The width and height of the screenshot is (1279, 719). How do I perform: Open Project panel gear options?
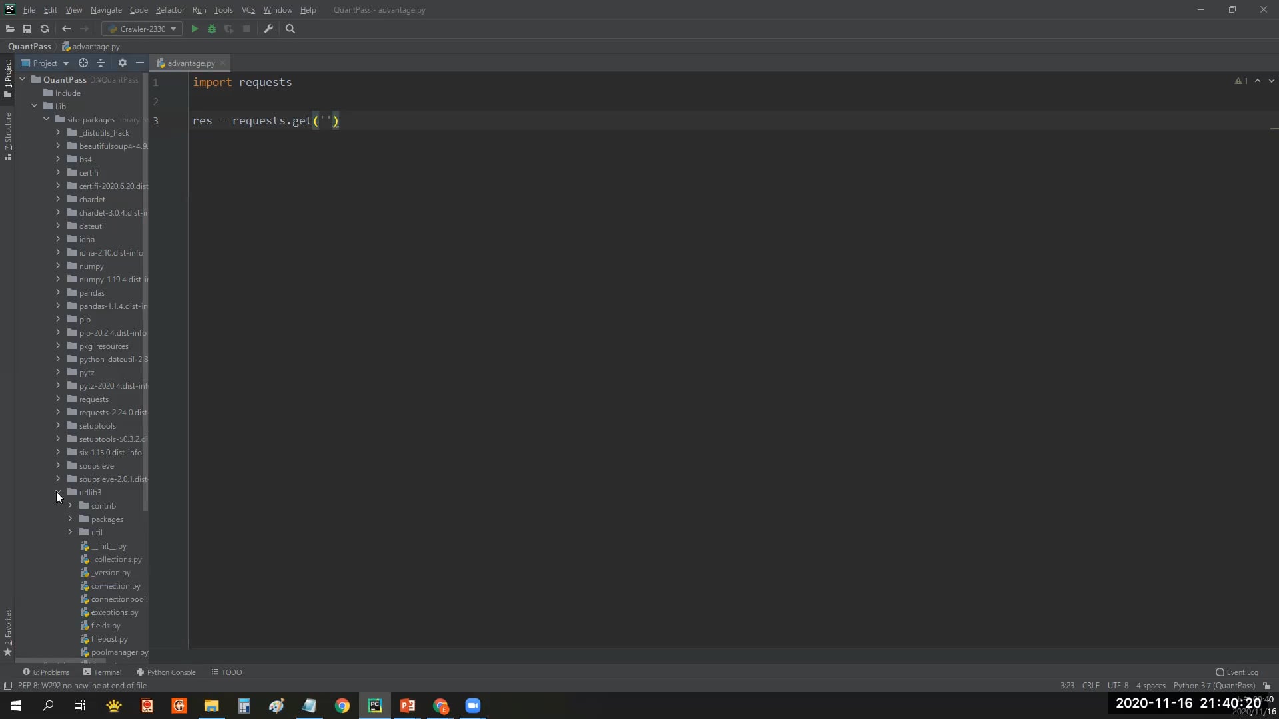(122, 63)
